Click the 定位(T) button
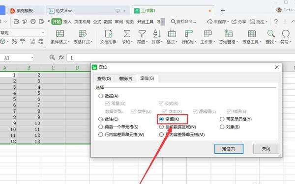Screen dimensions: 295x184 229,149
